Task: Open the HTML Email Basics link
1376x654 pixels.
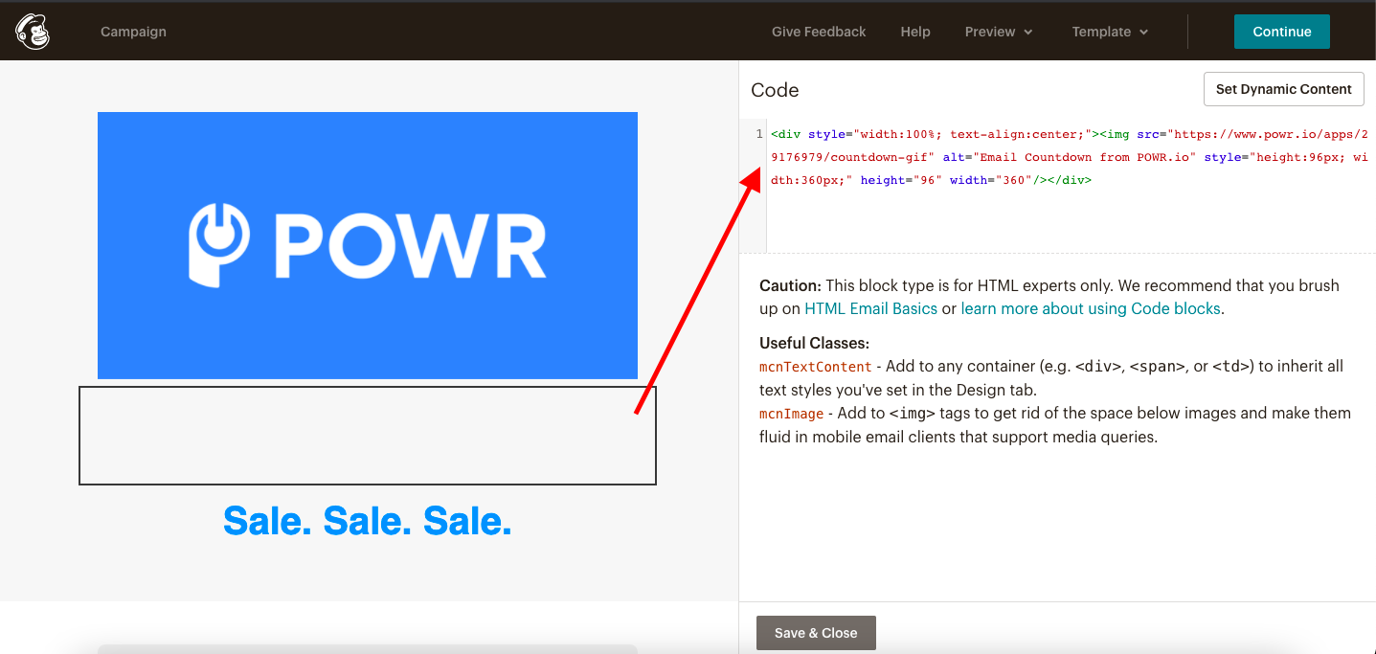Action: (x=870, y=308)
